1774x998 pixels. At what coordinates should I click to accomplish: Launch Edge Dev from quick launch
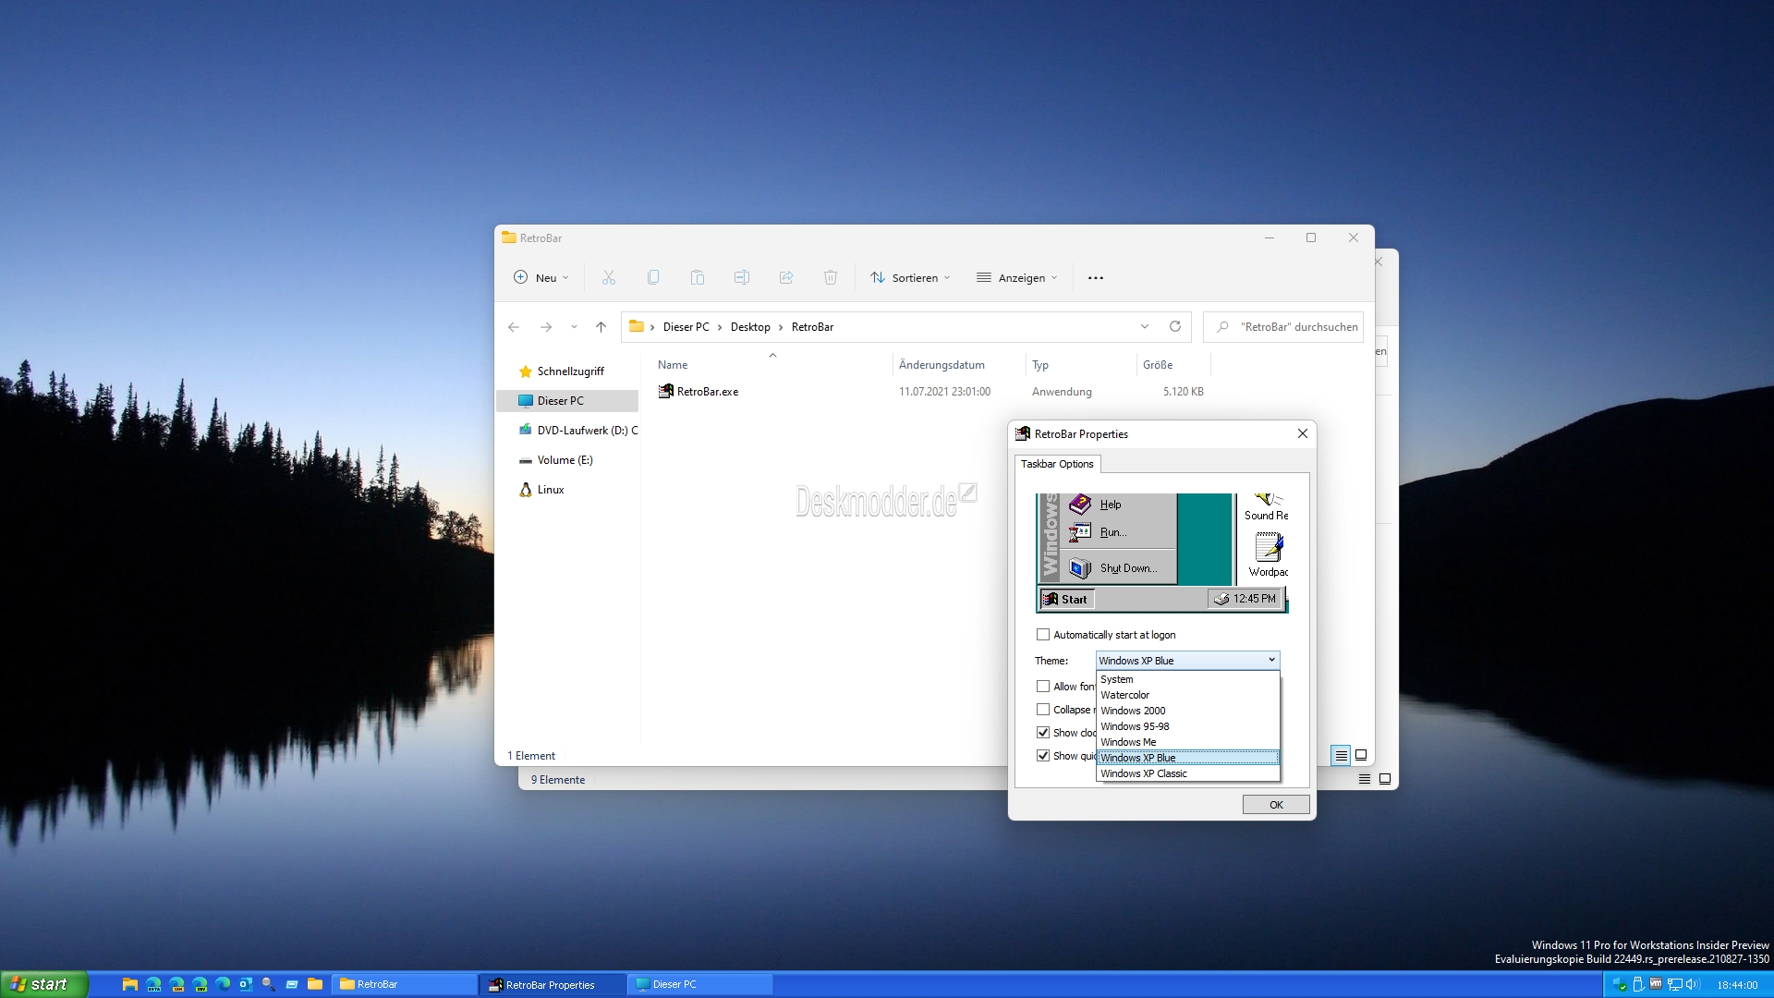200,984
